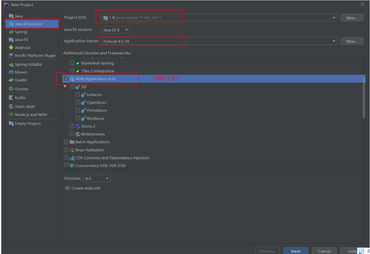Check the CDI Contexts and Dependency Injection checkbox
Screen dimensions: 370x254
66,158
